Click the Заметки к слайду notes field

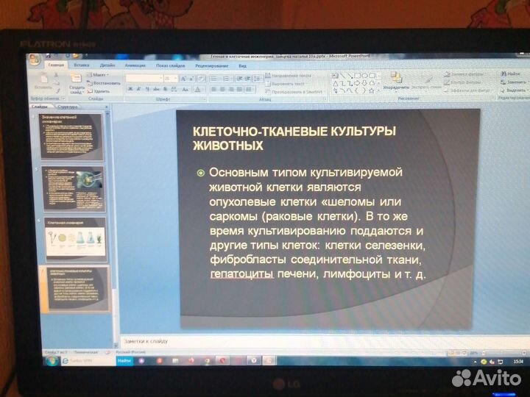pos(325,341)
